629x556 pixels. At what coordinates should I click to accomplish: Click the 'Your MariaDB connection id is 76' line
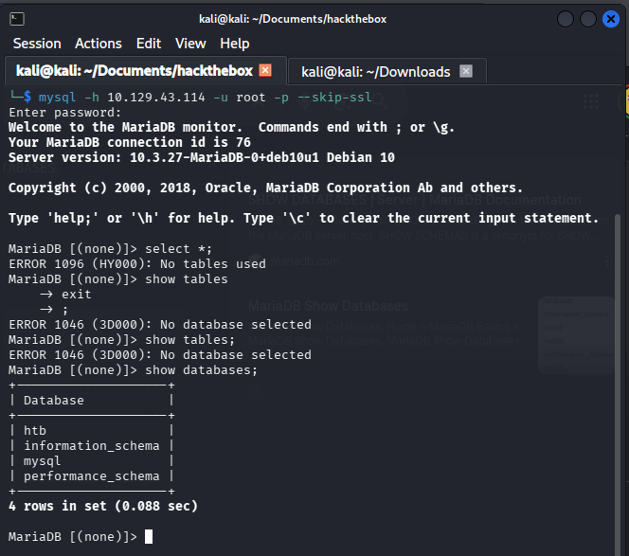coord(130,142)
